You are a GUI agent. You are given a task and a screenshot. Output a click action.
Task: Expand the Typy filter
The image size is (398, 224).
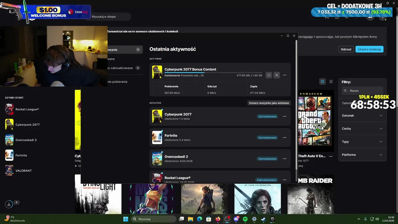[363, 142]
